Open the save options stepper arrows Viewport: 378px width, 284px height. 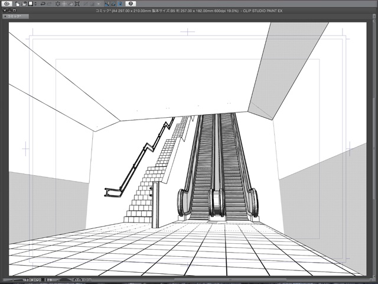(35, 4)
